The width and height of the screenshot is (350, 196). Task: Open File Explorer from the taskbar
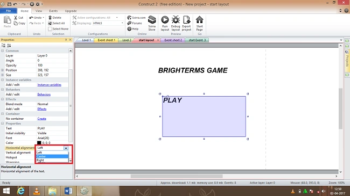[52, 191]
